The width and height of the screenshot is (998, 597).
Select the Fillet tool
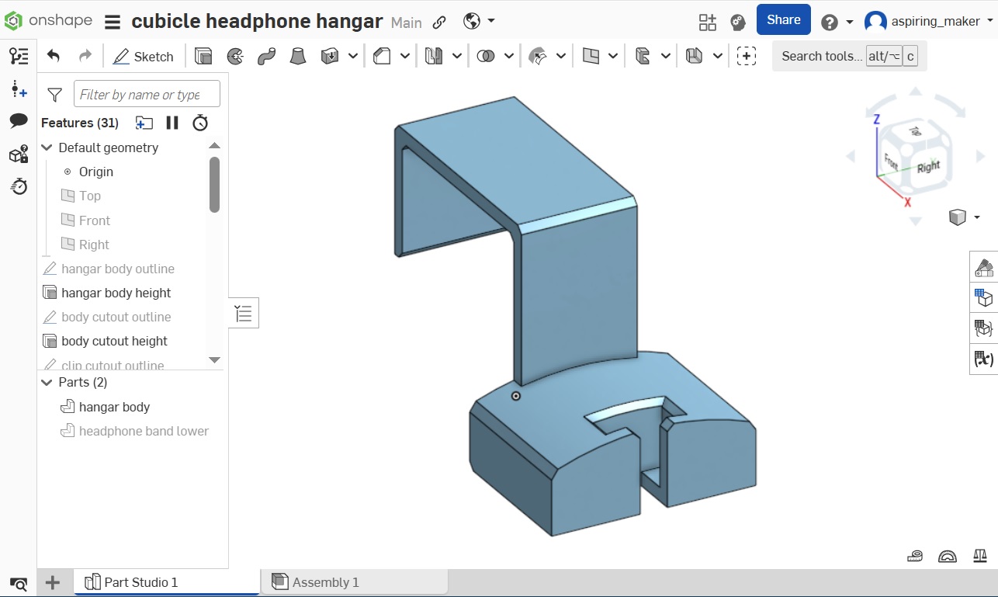382,56
